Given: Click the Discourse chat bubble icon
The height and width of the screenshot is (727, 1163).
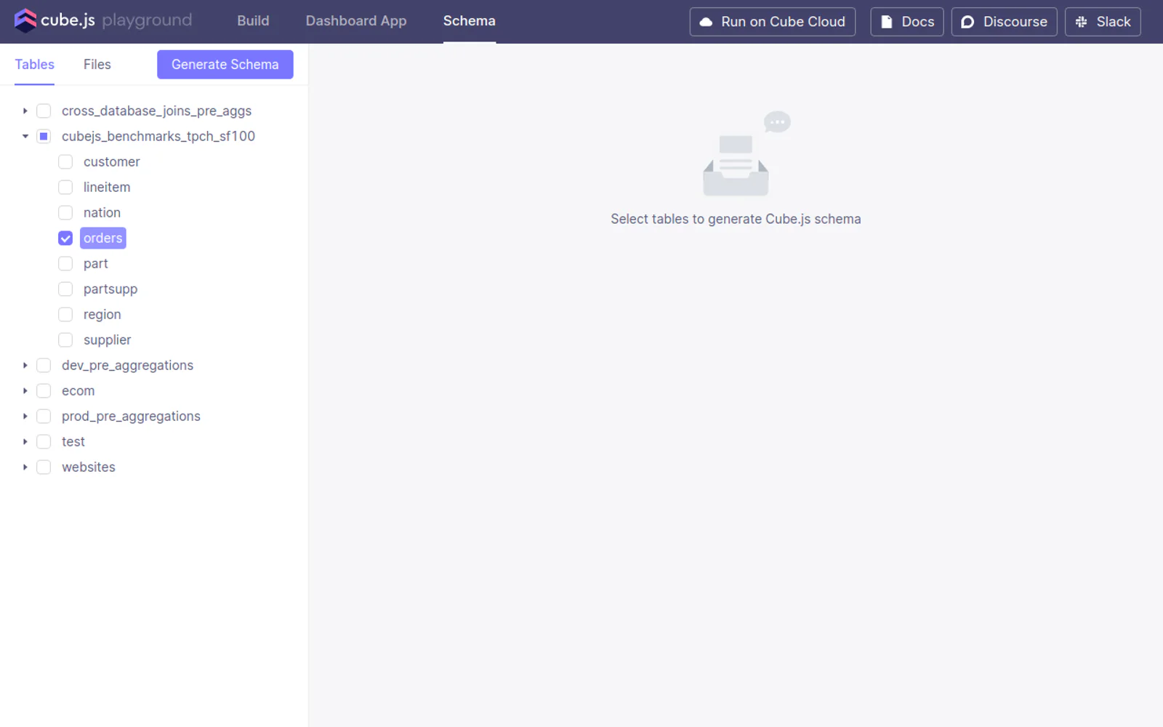Looking at the screenshot, I should pos(967,22).
